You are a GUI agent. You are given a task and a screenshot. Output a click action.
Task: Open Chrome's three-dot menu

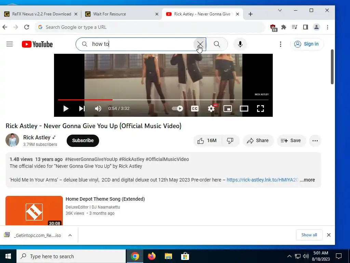pos(327,27)
